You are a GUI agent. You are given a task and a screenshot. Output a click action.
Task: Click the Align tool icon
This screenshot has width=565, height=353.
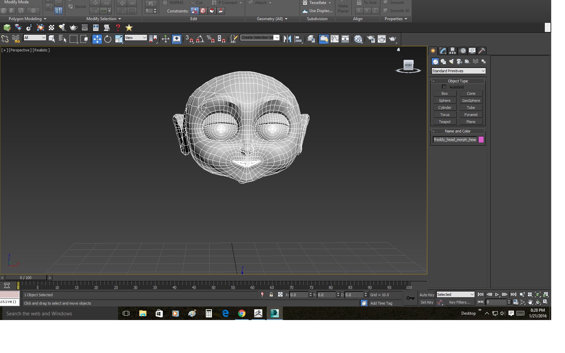point(298,39)
